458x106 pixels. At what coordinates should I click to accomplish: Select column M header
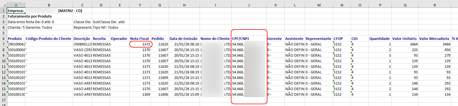point(319,5)
